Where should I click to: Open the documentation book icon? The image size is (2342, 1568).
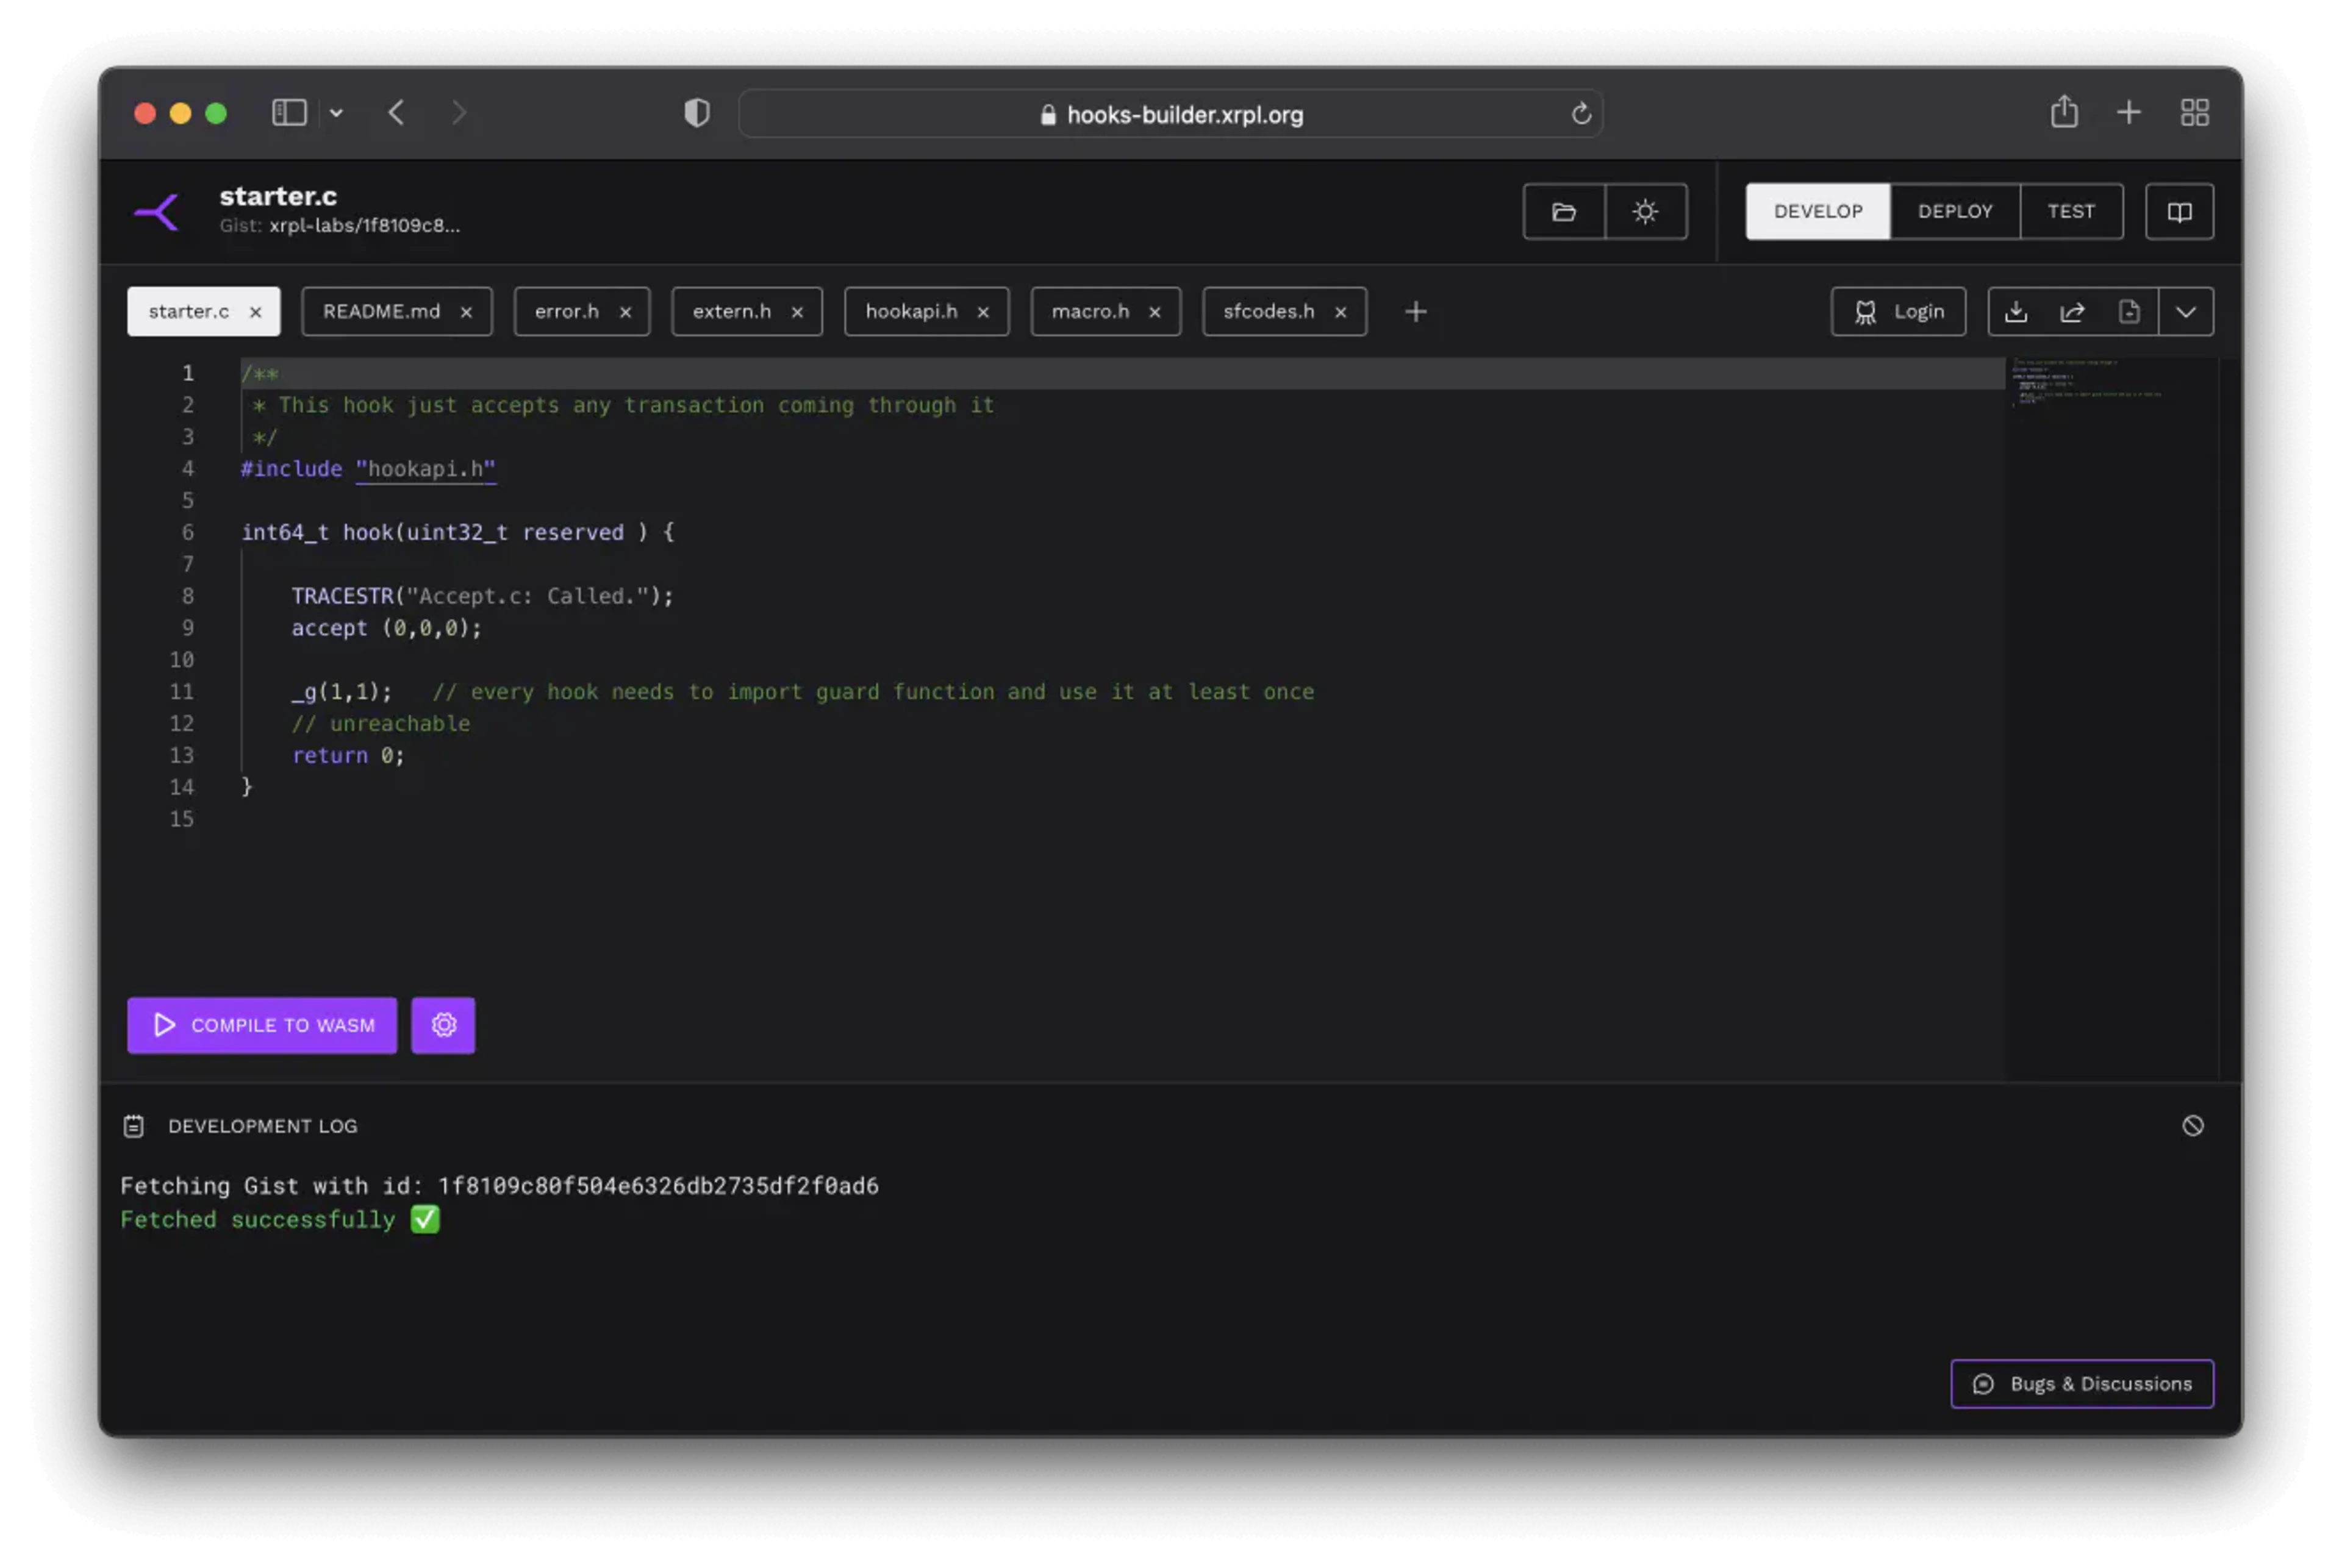pos(2179,211)
